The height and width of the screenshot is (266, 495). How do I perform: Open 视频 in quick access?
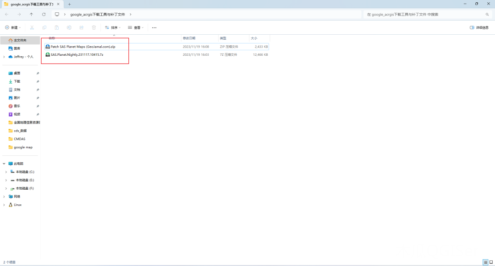coord(17,114)
